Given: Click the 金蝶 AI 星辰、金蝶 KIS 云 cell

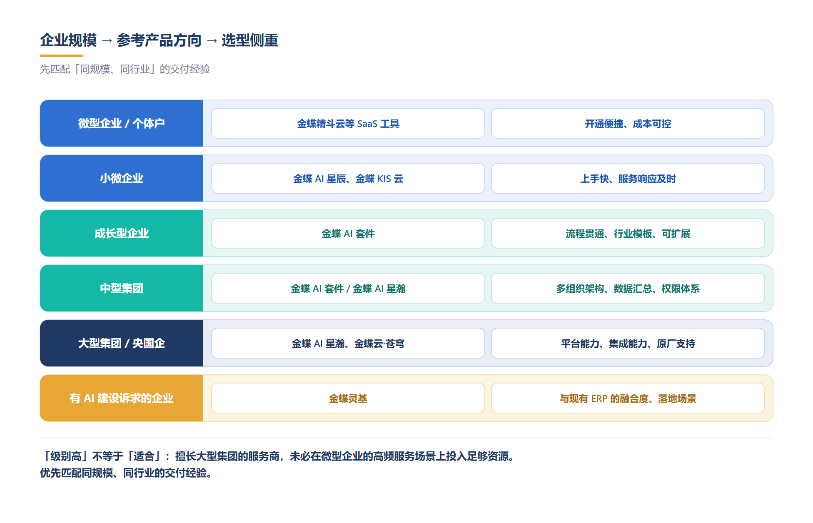Looking at the screenshot, I should tap(348, 178).
